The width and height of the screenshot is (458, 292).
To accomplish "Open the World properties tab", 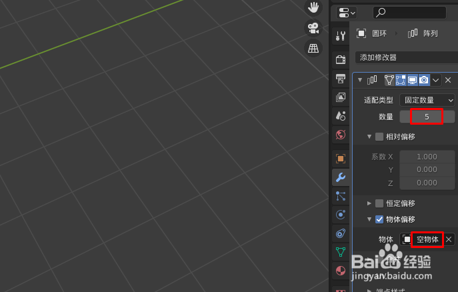I will (341, 135).
